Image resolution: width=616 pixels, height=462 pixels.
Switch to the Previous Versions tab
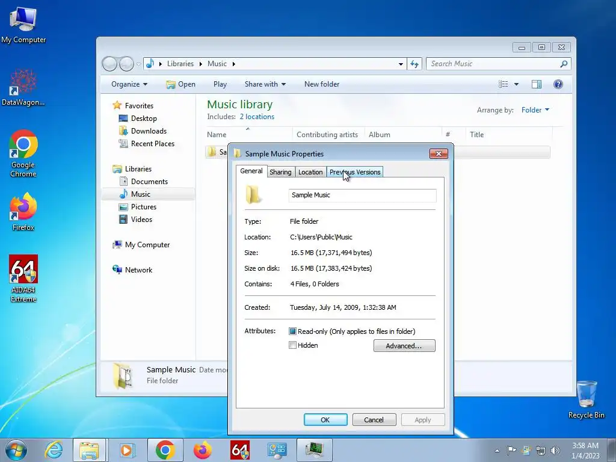click(x=355, y=172)
